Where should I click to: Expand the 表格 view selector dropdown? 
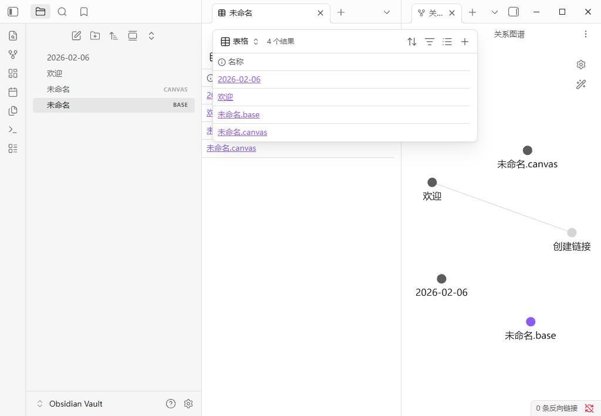[x=240, y=42]
